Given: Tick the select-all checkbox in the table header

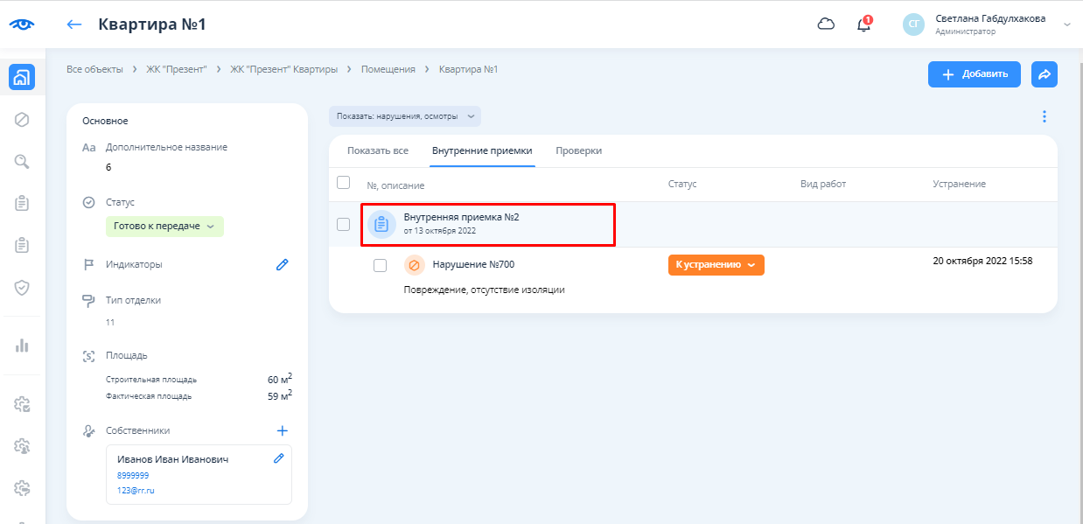Looking at the screenshot, I should pyautogui.click(x=344, y=183).
